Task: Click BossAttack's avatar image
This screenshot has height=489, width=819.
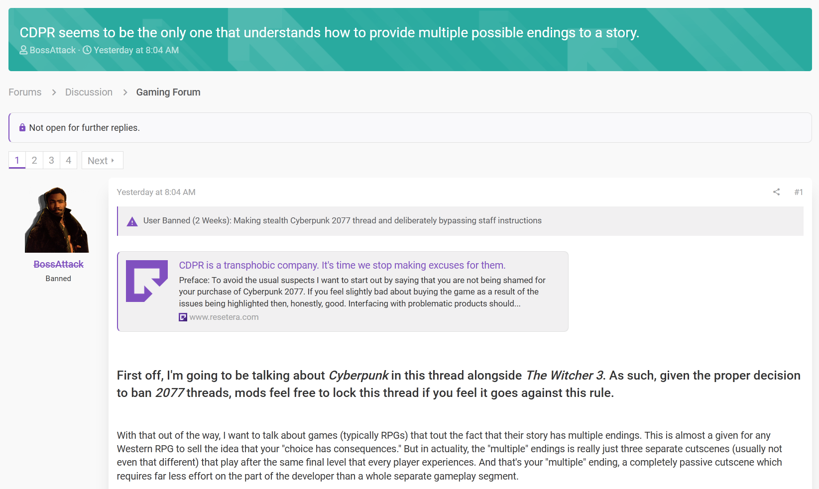Action: click(57, 220)
